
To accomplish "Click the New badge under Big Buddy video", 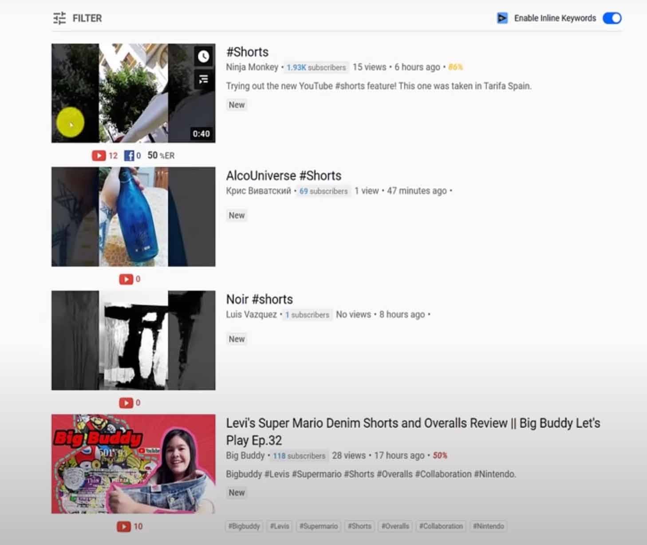I will [237, 493].
